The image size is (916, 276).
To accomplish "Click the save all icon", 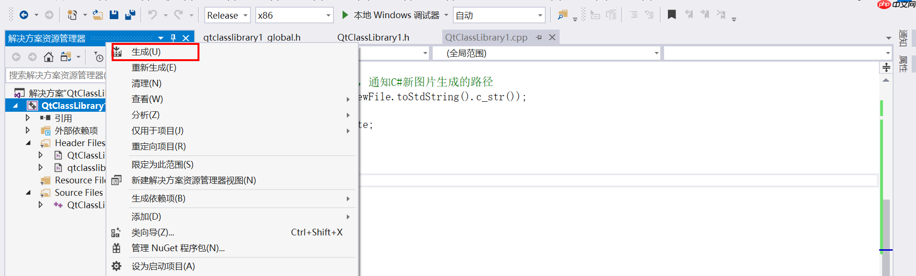I will [x=130, y=15].
